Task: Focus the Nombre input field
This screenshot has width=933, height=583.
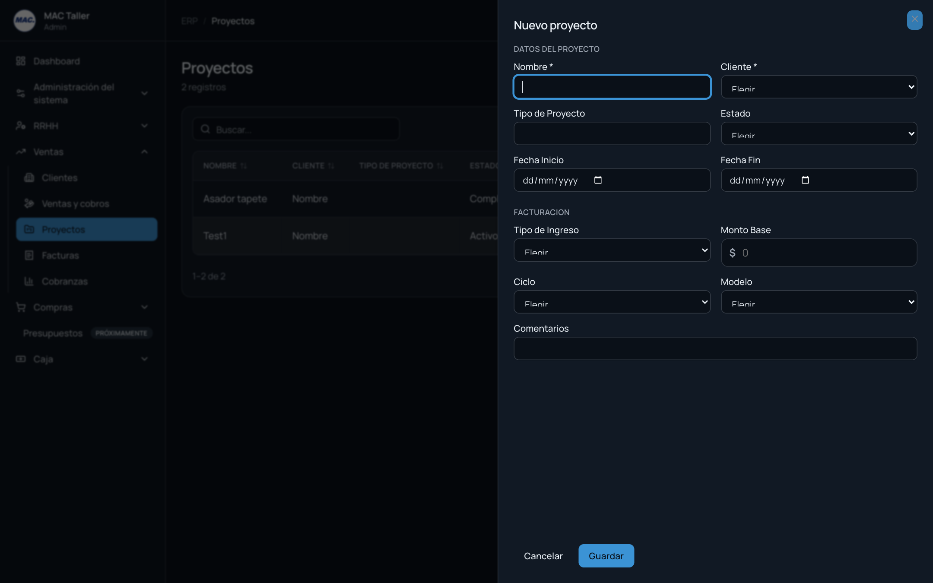Action: [x=612, y=87]
